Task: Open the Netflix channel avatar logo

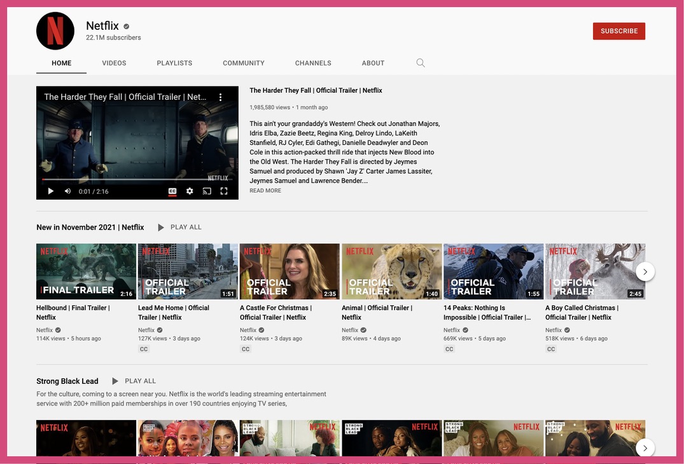Action: click(x=55, y=31)
